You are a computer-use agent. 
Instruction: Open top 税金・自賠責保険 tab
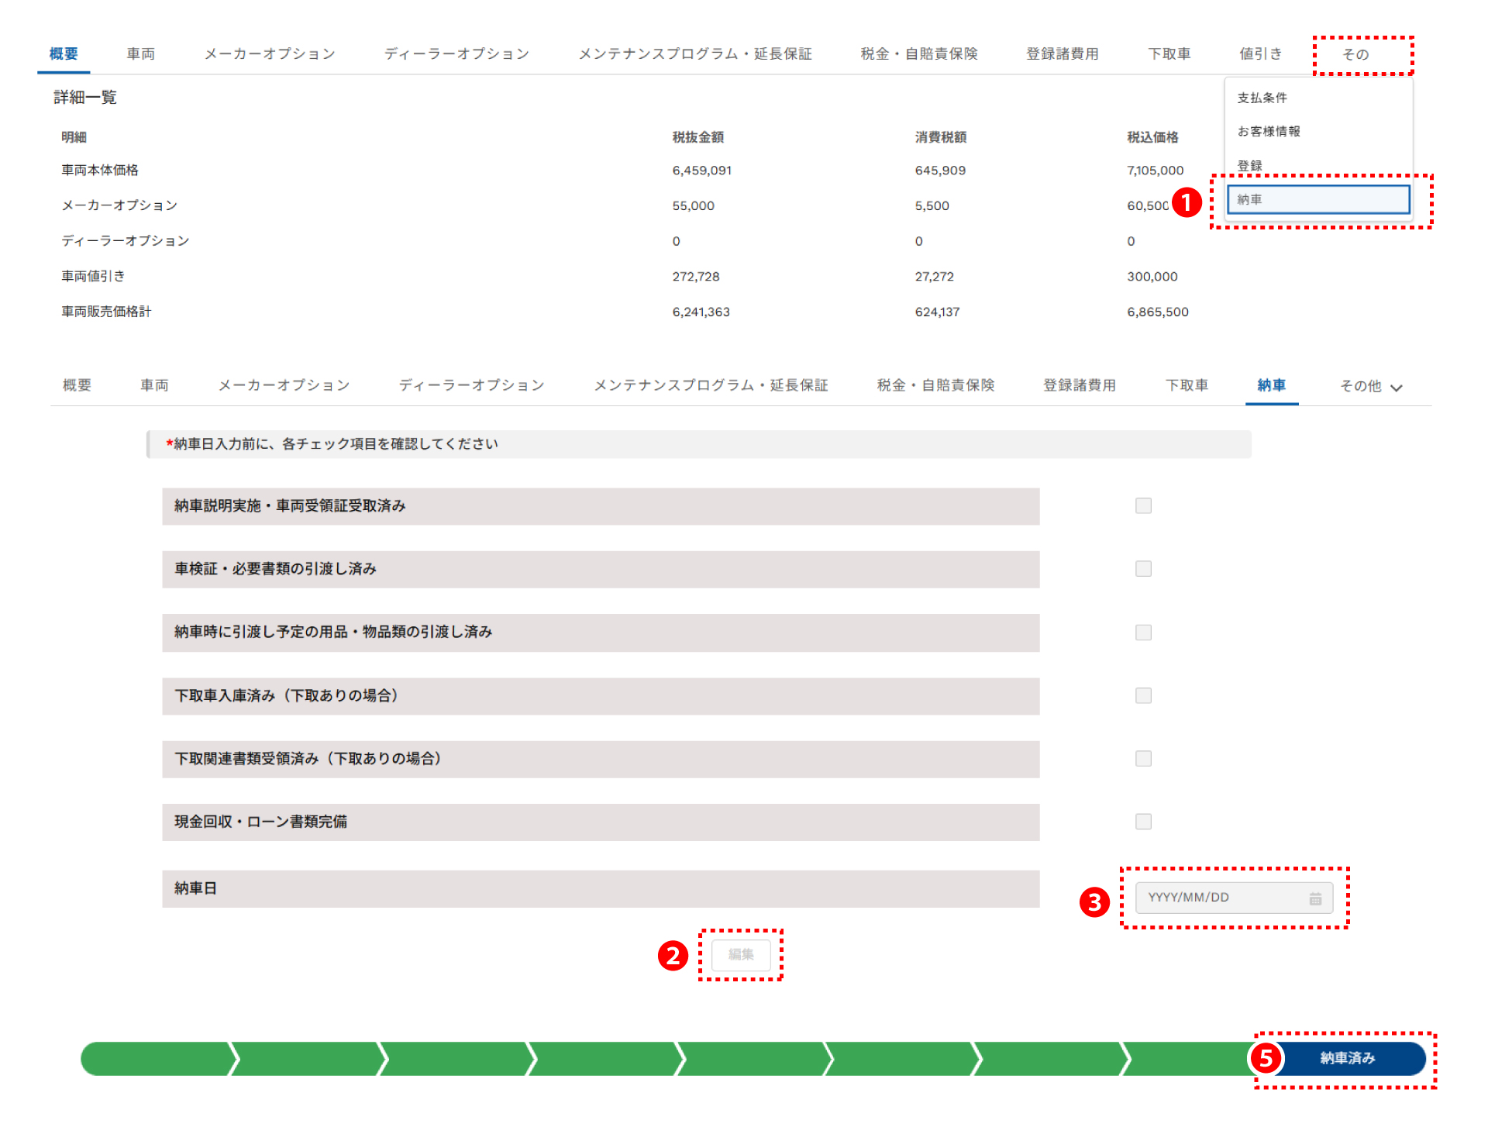[x=919, y=54]
